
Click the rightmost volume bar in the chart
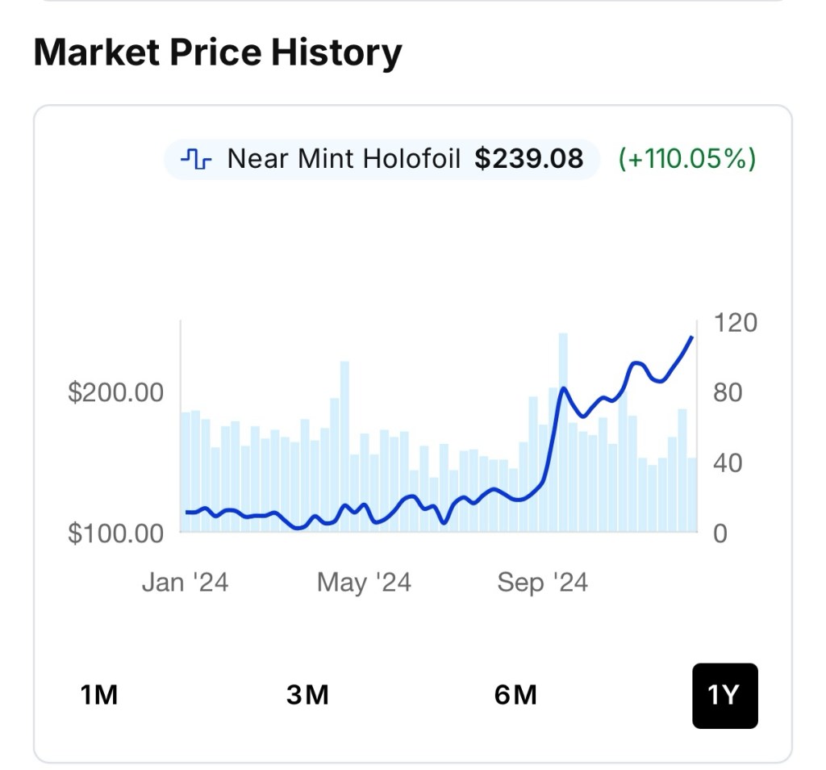(x=692, y=494)
